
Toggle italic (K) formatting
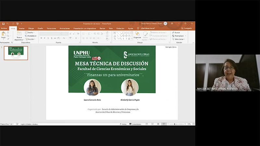pos(45,38)
